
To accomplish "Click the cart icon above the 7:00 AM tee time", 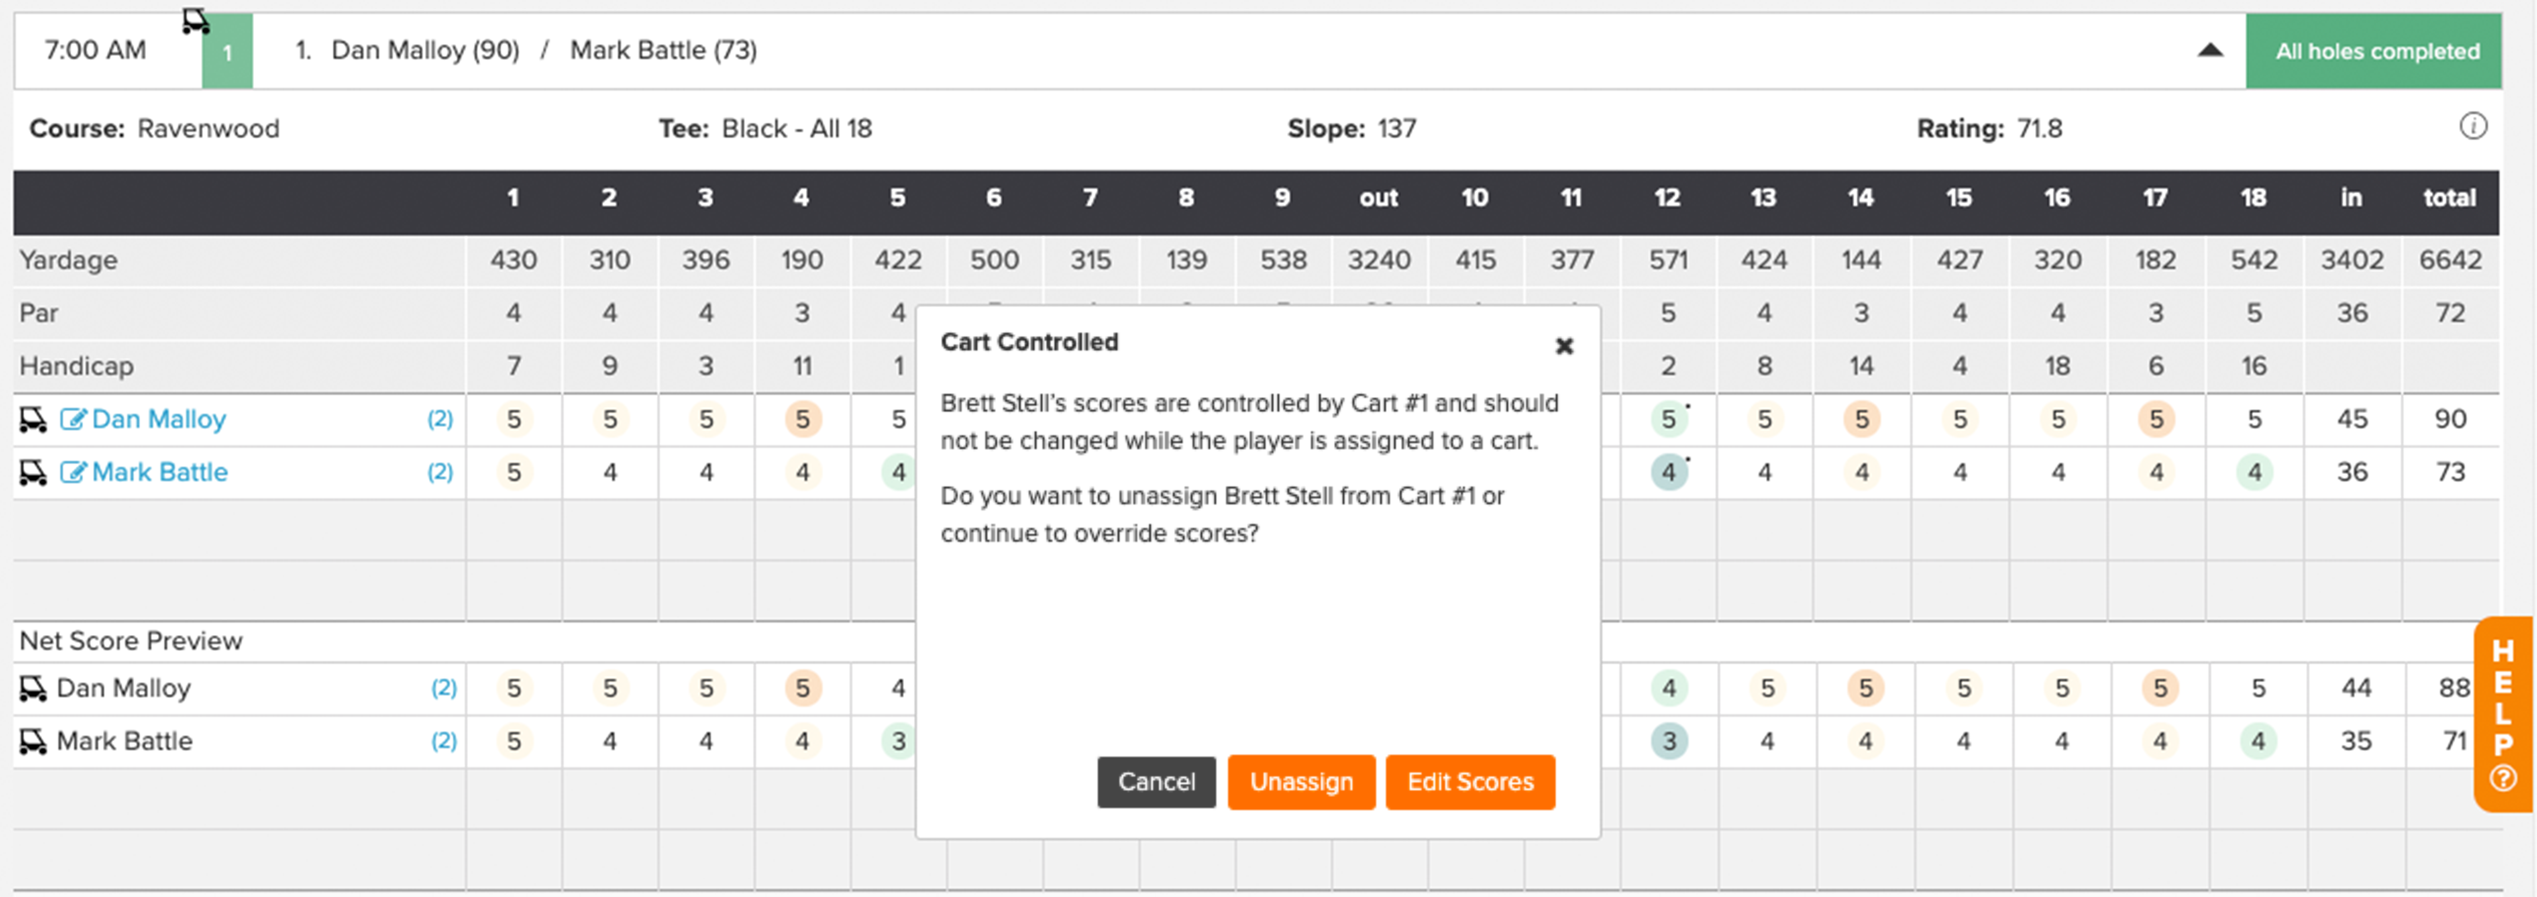I will coord(196,20).
